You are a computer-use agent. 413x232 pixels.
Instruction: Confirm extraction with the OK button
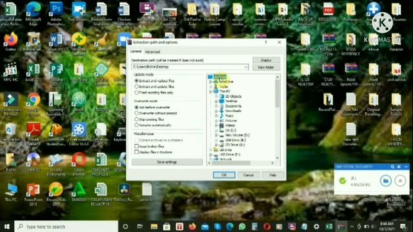224,175
